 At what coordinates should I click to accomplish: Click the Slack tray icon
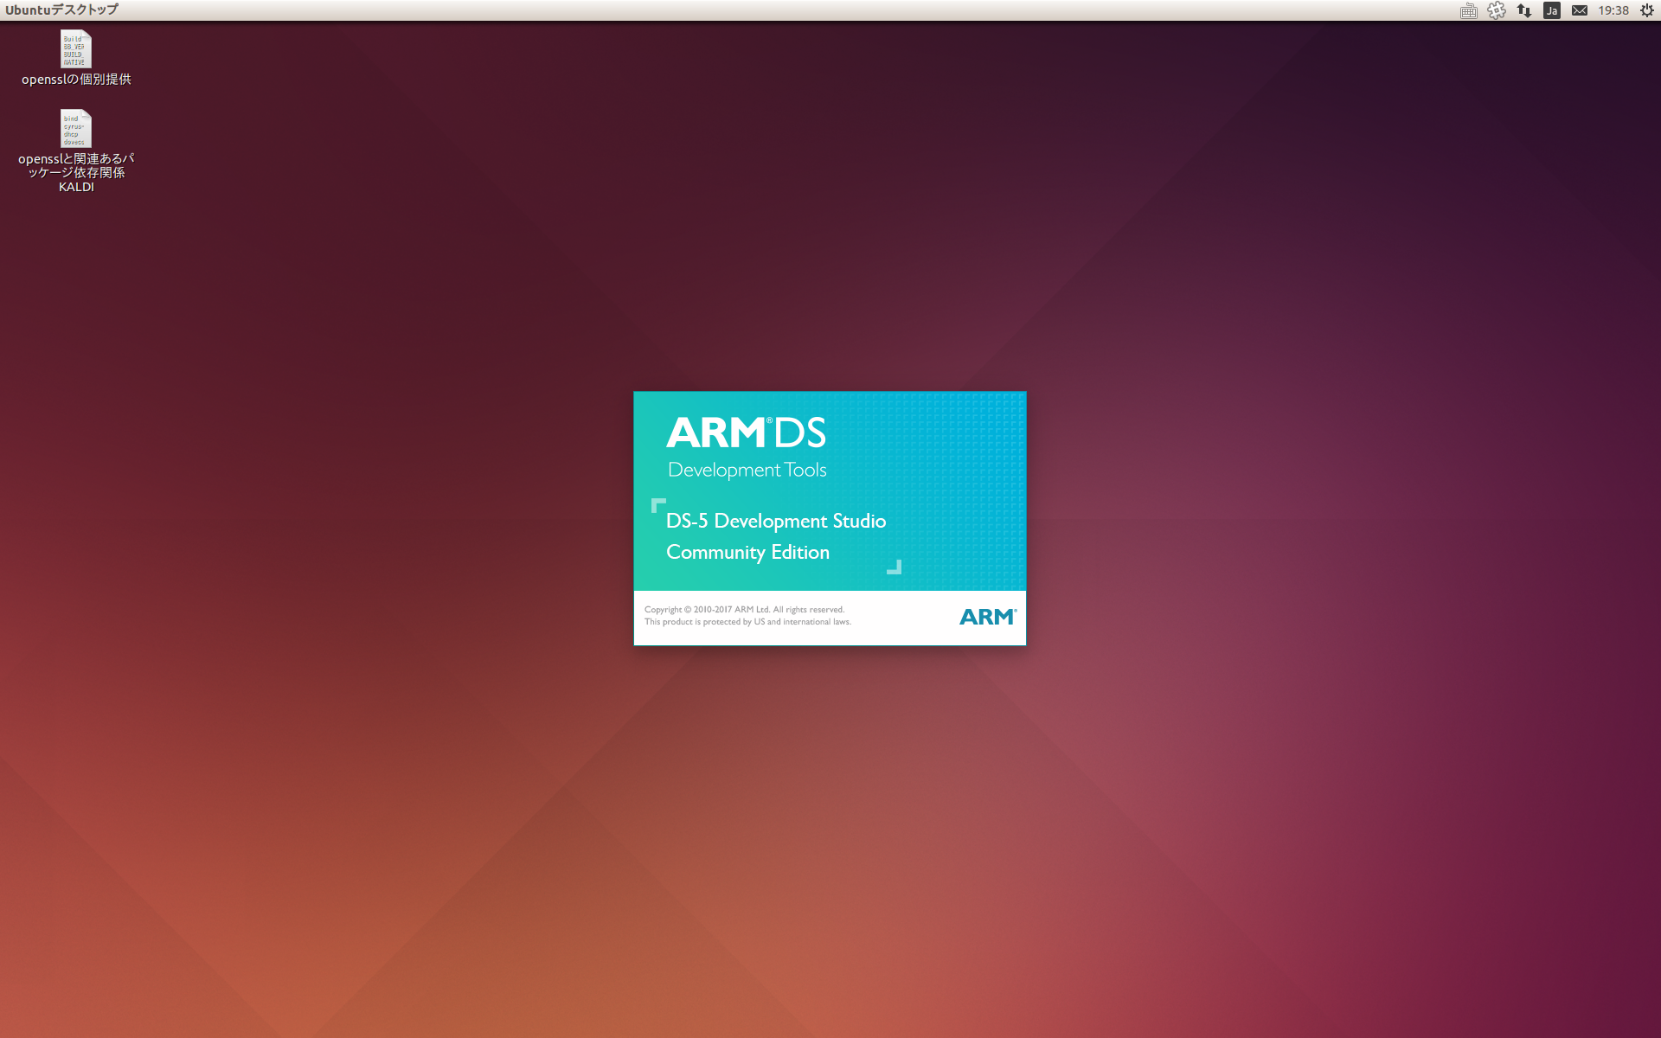[x=1497, y=10]
